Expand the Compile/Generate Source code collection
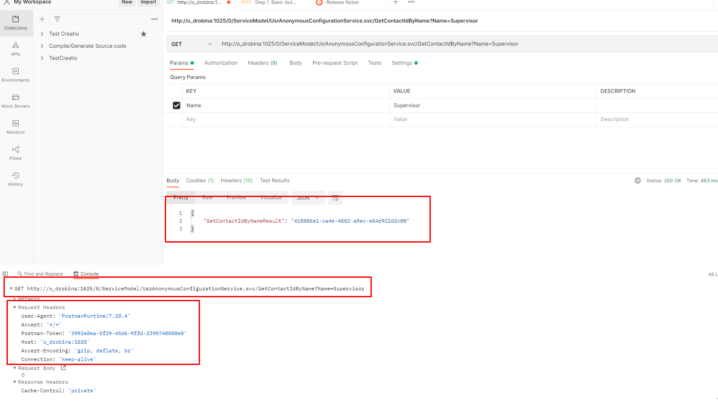 pyautogui.click(x=42, y=46)
